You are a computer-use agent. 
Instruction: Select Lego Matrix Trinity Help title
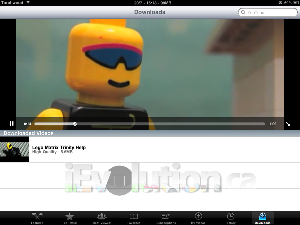coord(59,147)
